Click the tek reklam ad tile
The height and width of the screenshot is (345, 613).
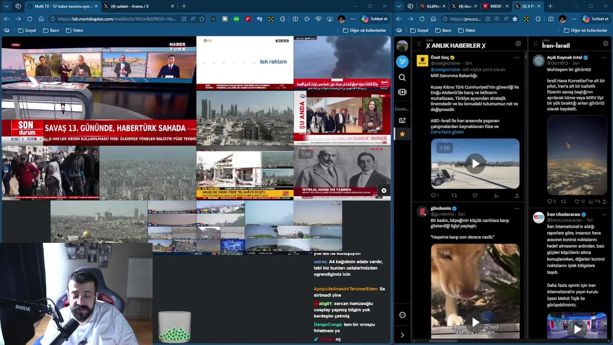pyautogui.click(x=244, y=63)
